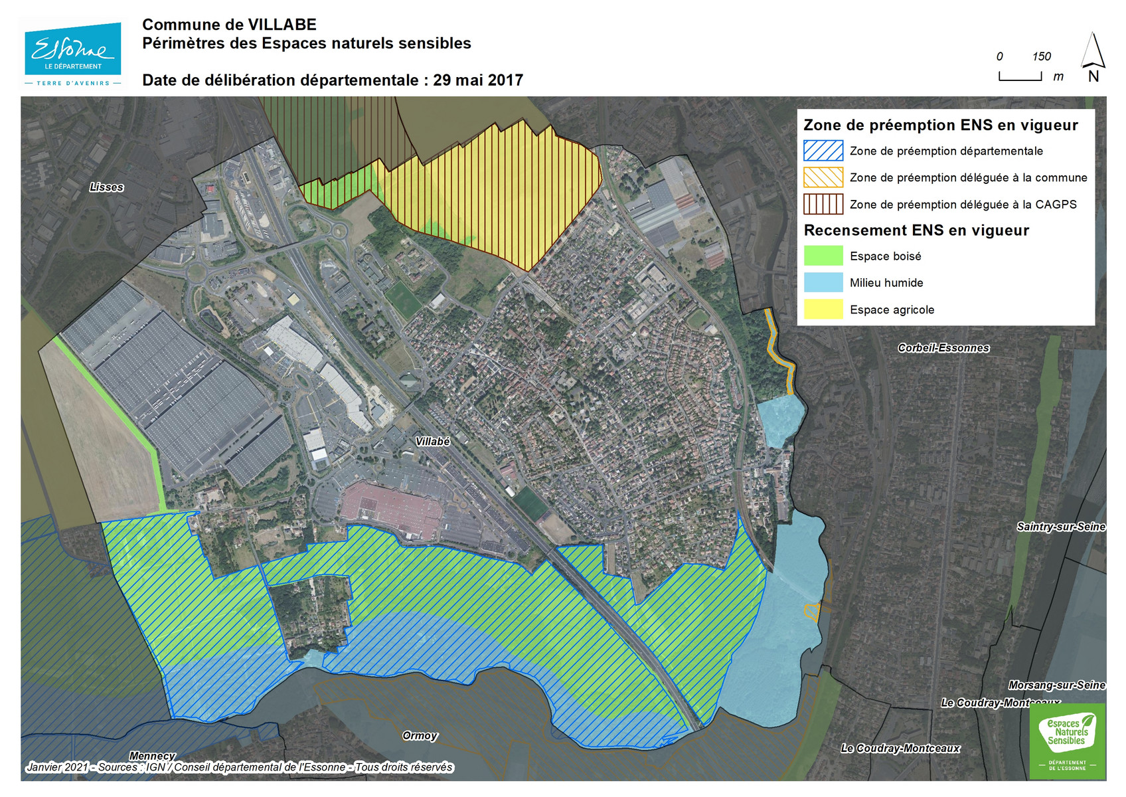Click the 'Corbeil-Essonnes' map label
Screen dimensions: 1126x797
[x=943, y=348]
